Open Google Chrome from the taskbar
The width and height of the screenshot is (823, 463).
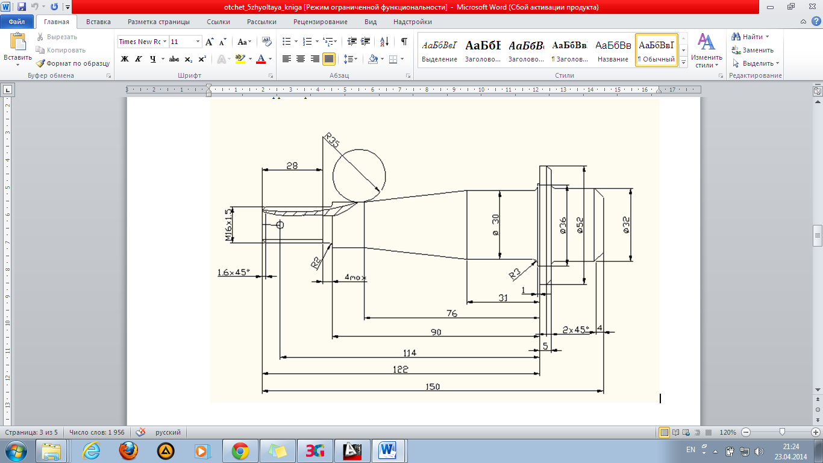[240, 450]
